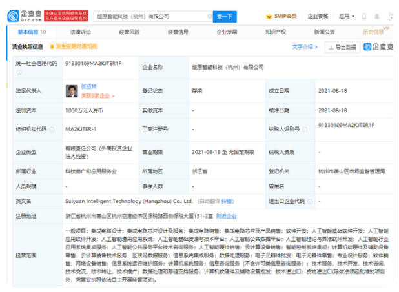Expand the 文字介绍 section
This screenshot has height=292, width=399.
click(305, 47)
